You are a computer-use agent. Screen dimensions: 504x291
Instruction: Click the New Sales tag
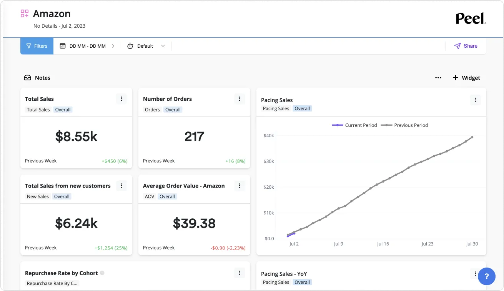(x=38, y=196)
